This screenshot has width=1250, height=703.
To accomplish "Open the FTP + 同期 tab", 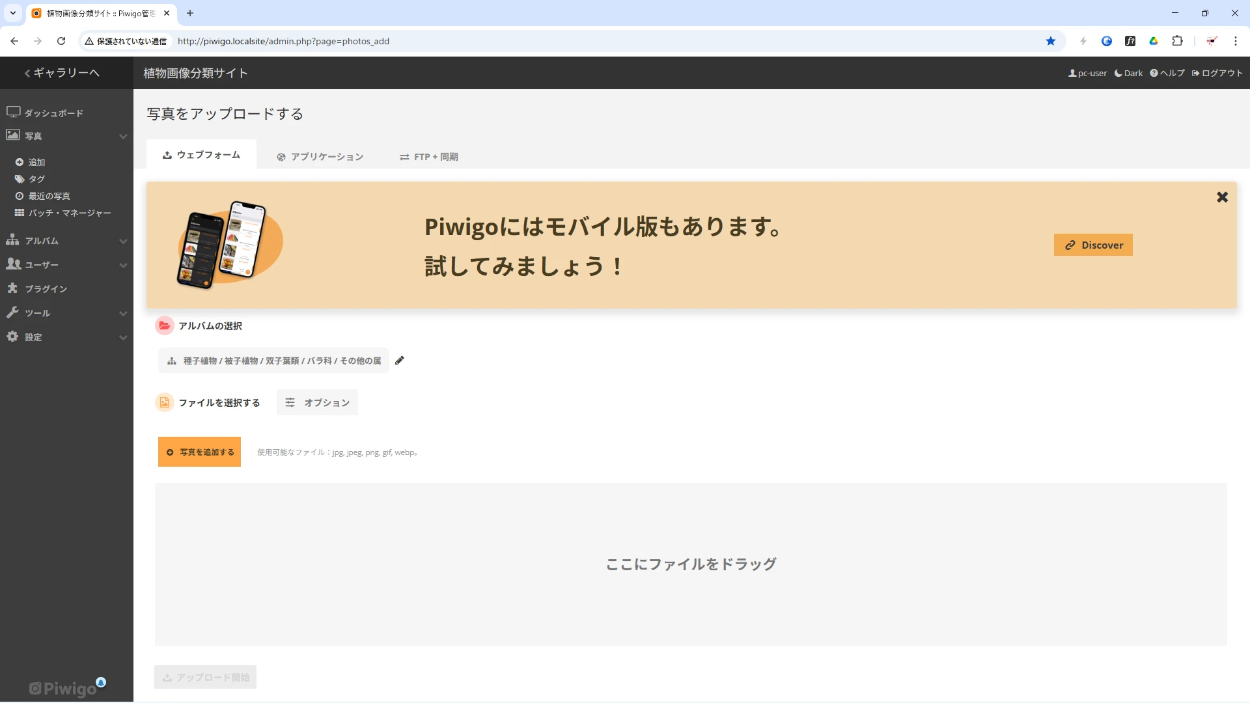I will point(428,156).
